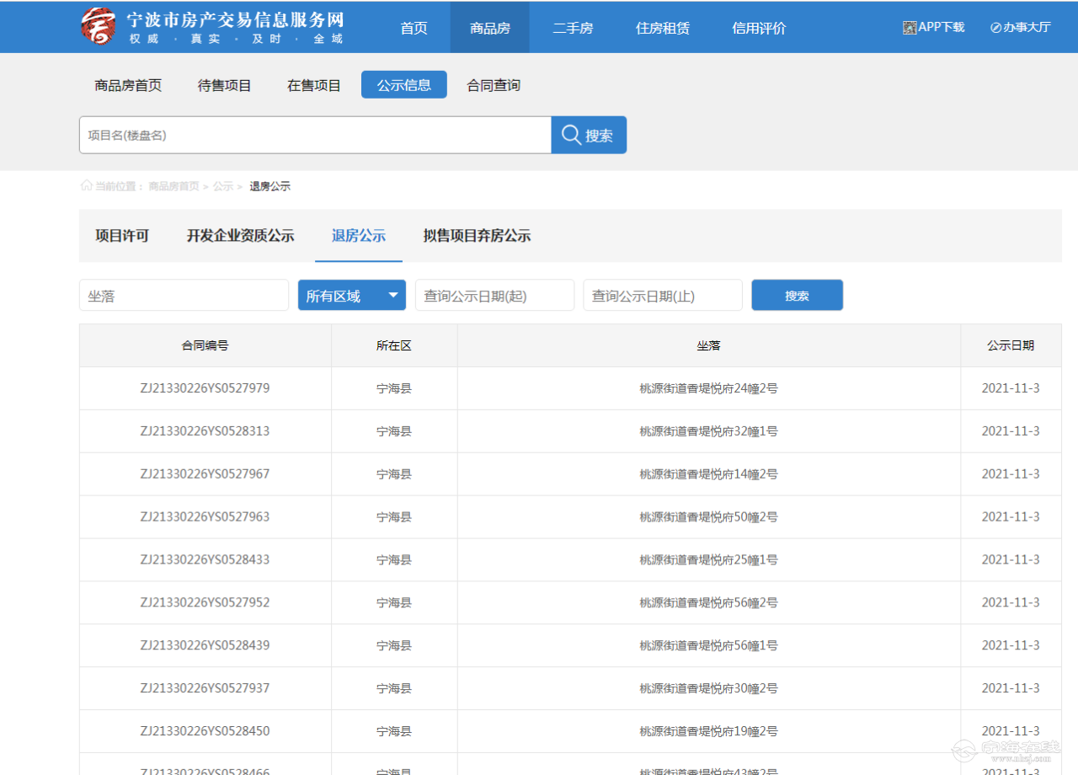Click the 坐落 column header
The height and width of the screenshot is (775, 1078).
tap(708, 345)
